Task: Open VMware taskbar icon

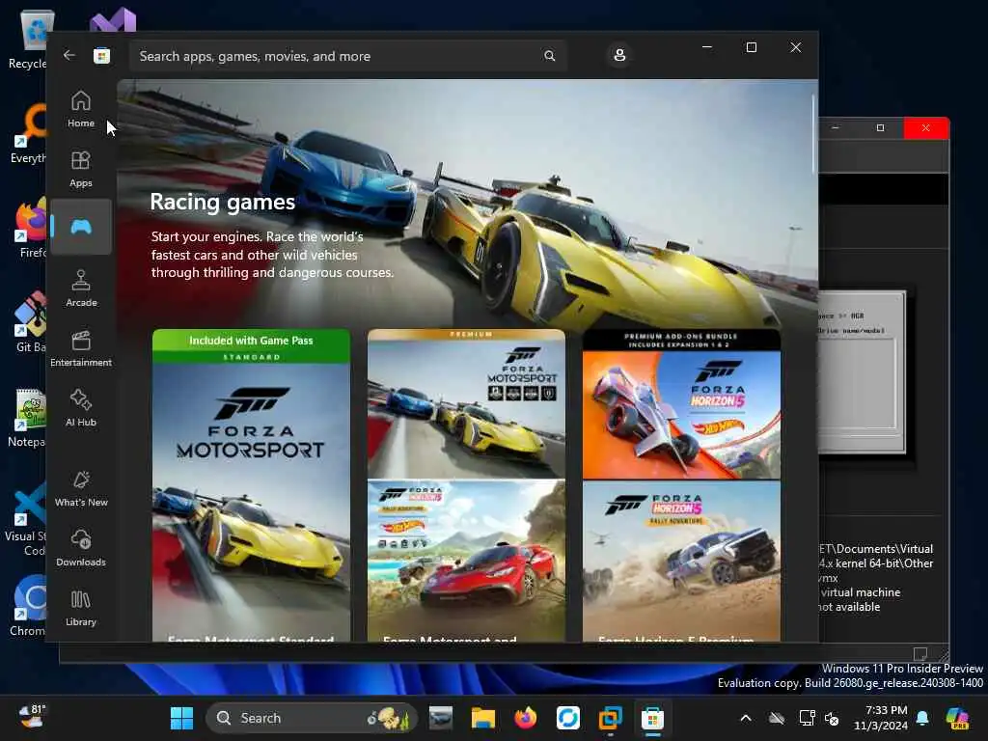Action: point(610,718)
